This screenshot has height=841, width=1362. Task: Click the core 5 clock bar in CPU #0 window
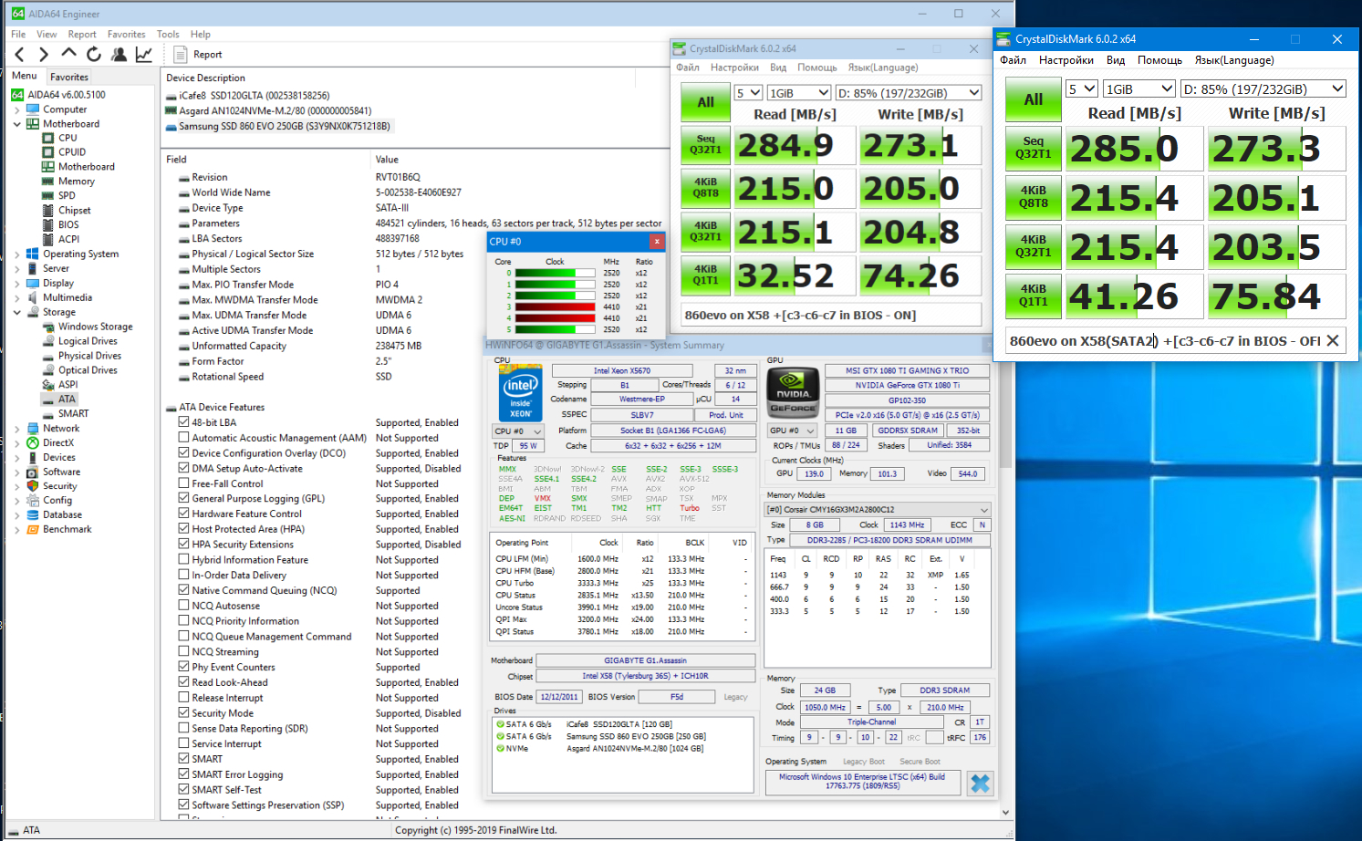[x=555, y=329]
